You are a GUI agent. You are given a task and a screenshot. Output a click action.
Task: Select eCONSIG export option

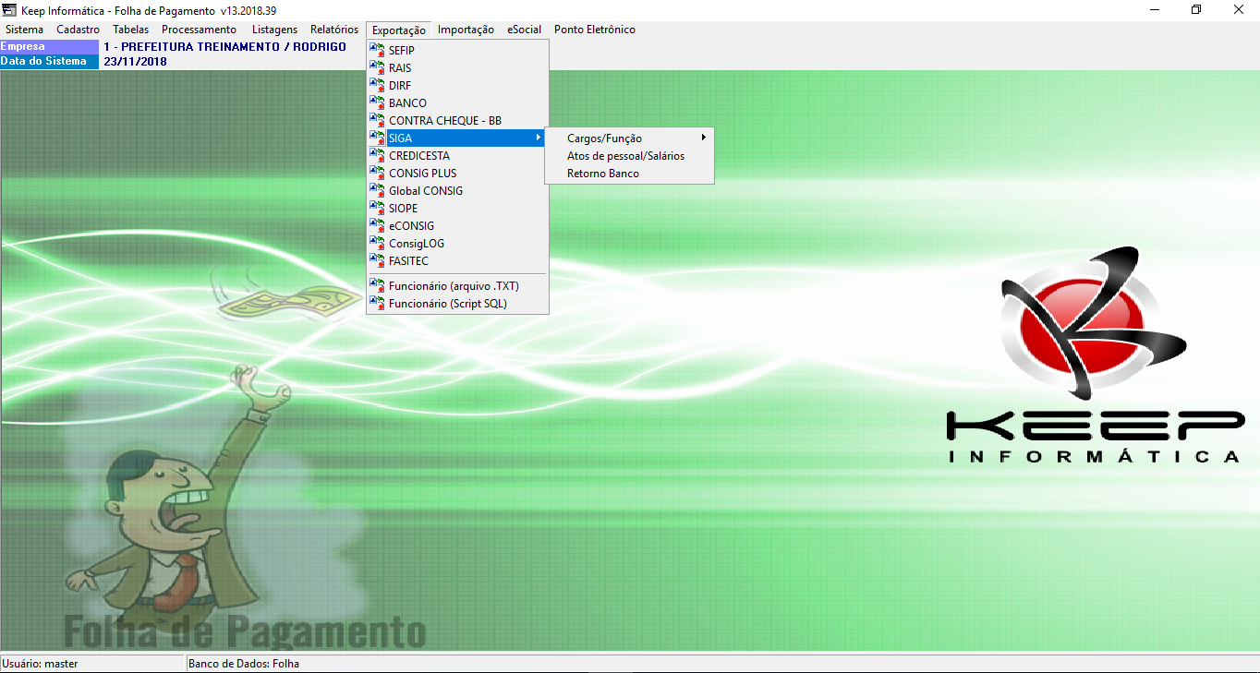pos(458,225)
